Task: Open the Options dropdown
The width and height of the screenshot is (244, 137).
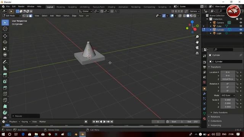Action: coord(194,11)
